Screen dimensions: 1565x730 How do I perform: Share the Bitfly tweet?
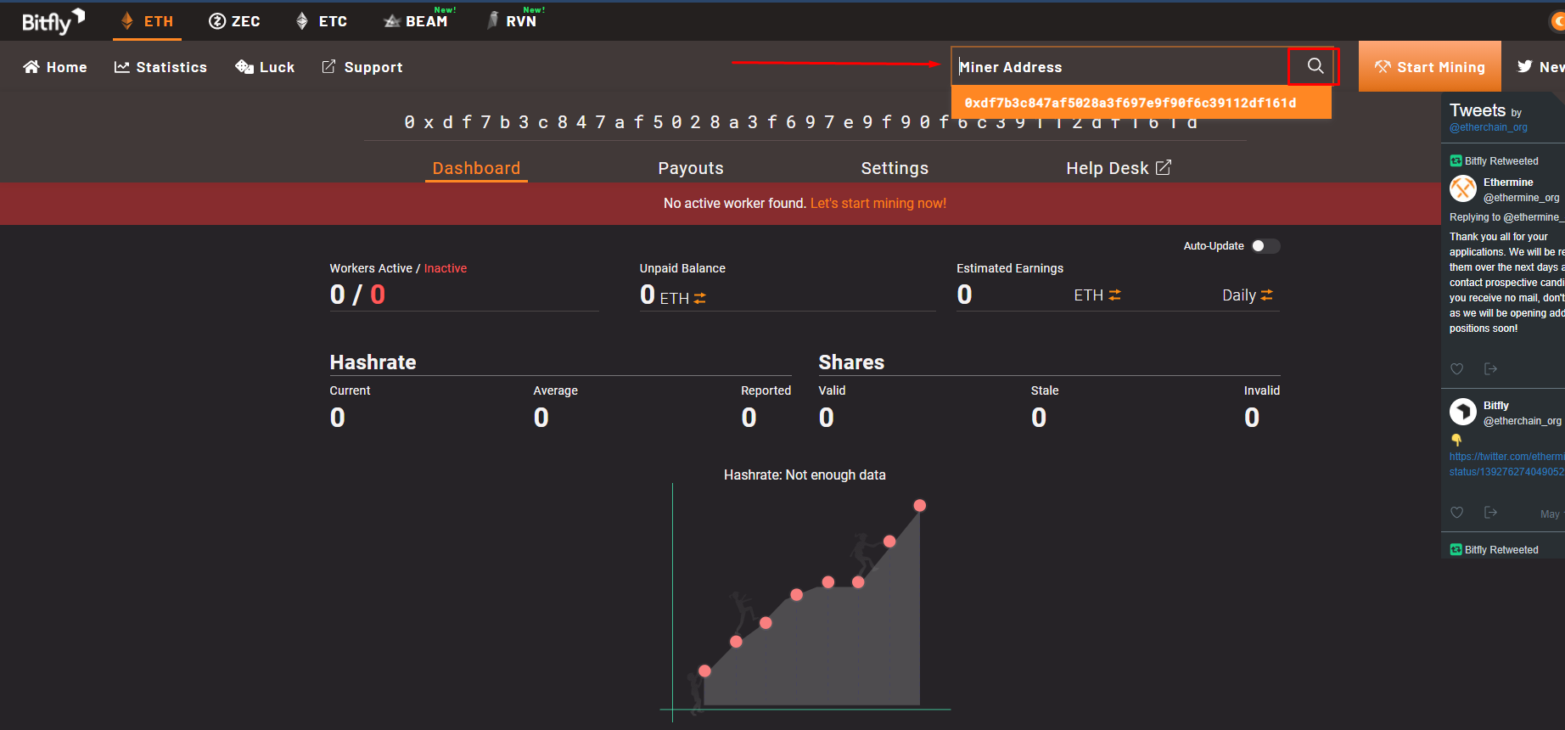(1490, 513)
